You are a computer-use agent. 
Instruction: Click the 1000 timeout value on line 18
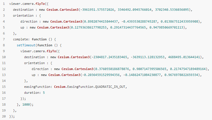pos(26,104)
